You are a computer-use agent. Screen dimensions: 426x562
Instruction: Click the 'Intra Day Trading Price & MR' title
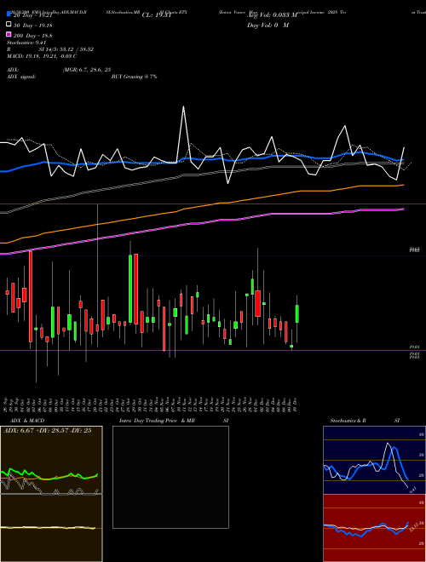point(157,421)
